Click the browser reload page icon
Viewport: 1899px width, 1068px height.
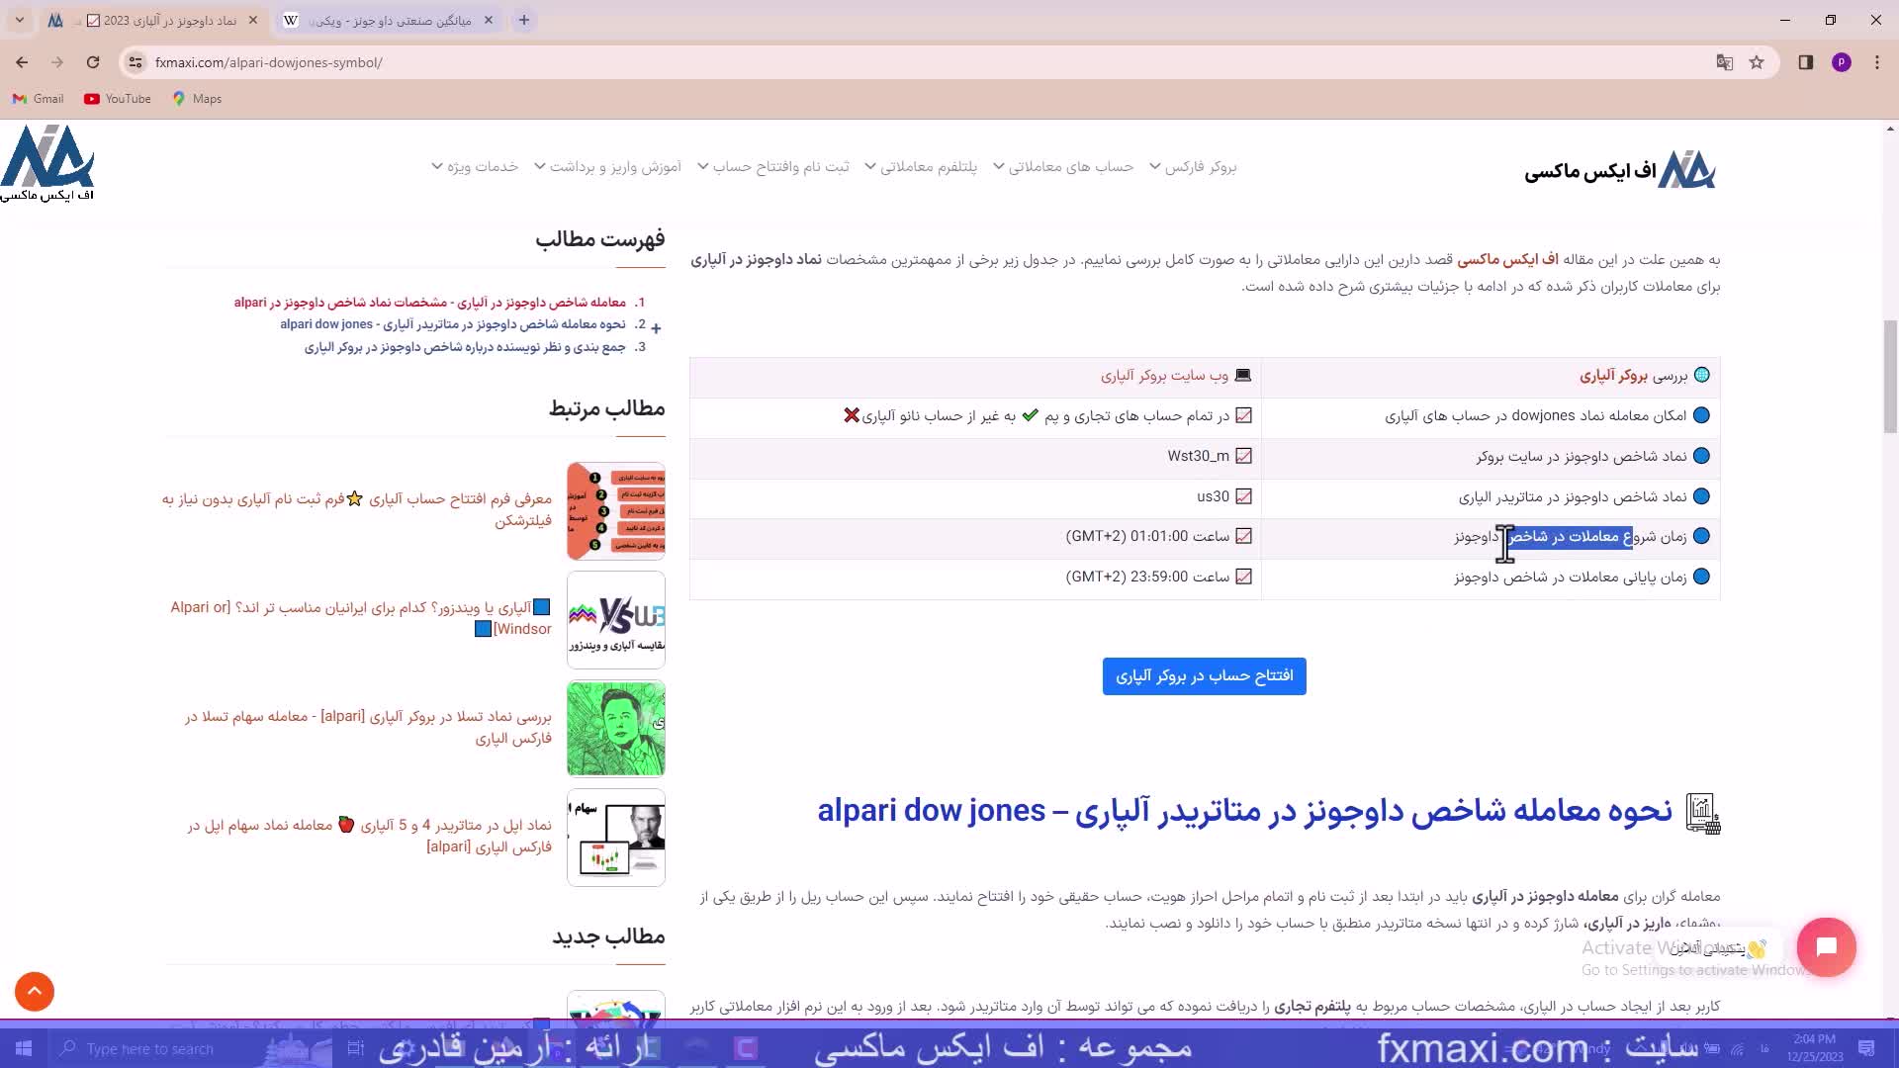coord(93,62)
